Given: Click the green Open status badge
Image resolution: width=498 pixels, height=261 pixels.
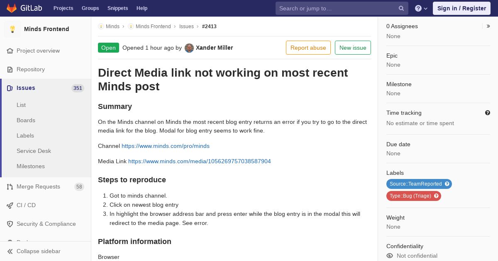Looking at the screenshot, I should point(108,48).
